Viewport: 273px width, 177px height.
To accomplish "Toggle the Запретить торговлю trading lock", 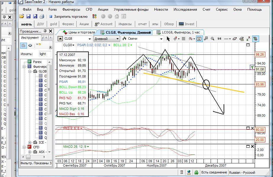I will pos(69,17).
